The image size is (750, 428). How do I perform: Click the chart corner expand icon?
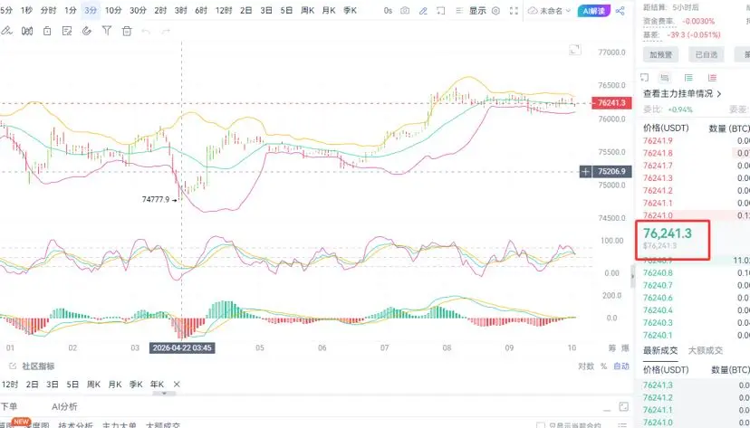click(x=575, y=49)
